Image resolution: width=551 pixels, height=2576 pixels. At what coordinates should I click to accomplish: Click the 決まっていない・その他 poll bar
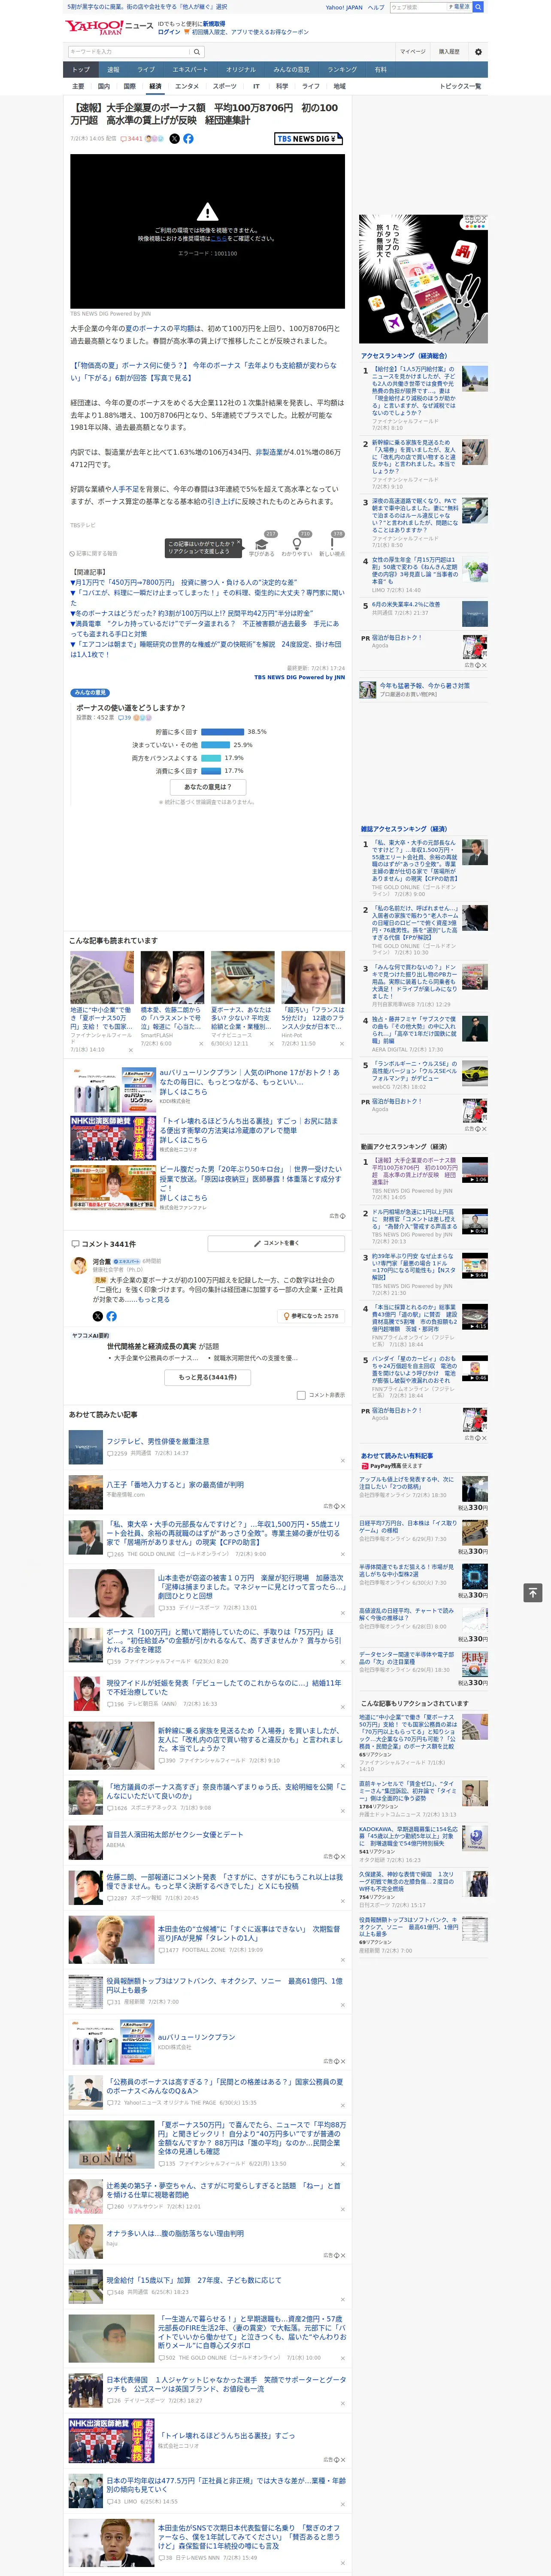point(216,745)
